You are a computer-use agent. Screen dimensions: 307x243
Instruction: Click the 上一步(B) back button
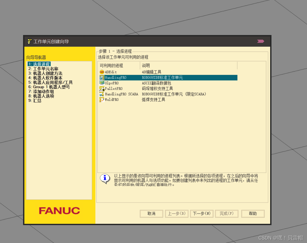177,214
